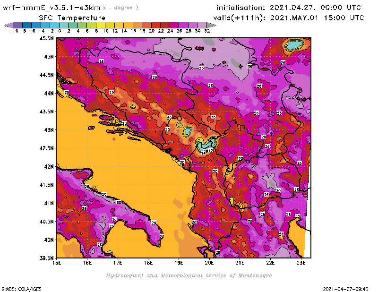The image size is (378, 292).
Task: Select the red 20 to 22 legend swatch
Action: (155, 25)
